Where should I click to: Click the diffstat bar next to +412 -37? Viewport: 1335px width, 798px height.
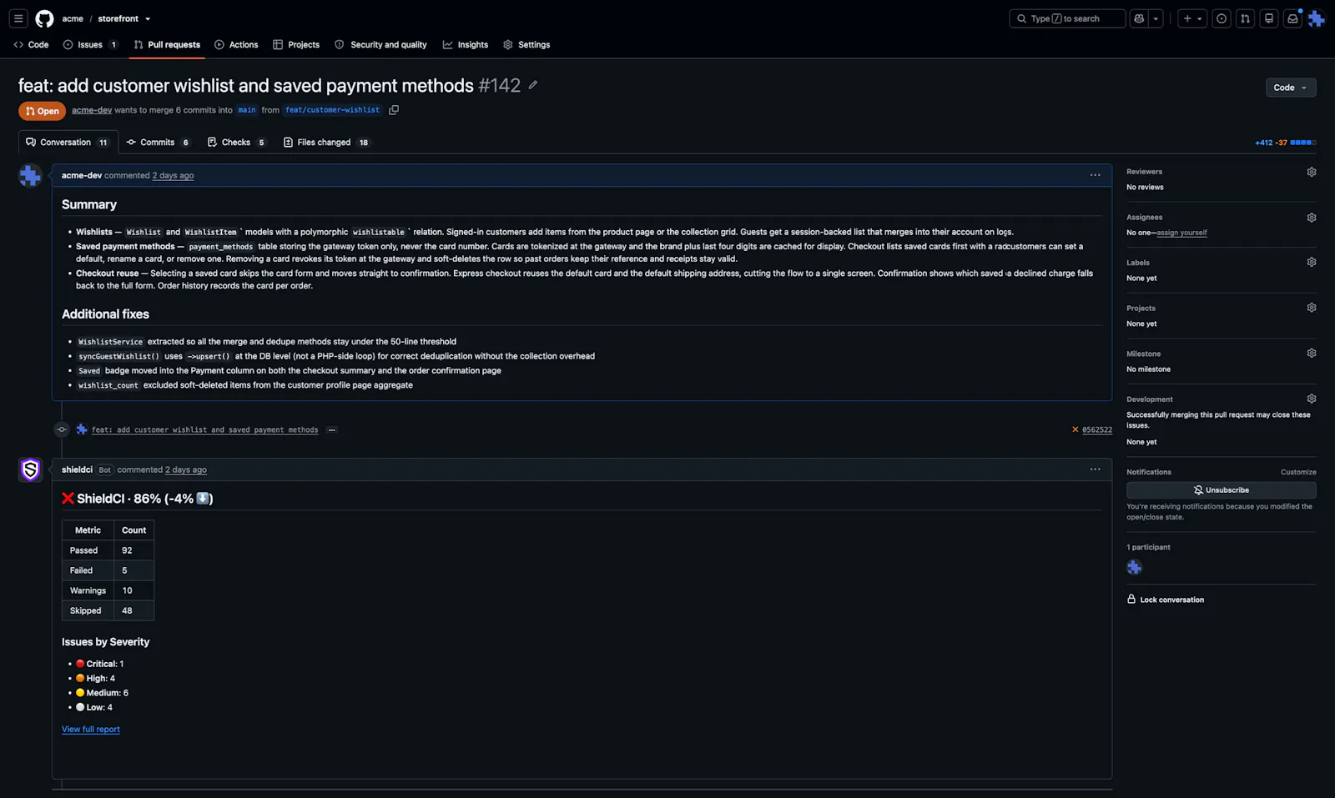coord(1303,143)
